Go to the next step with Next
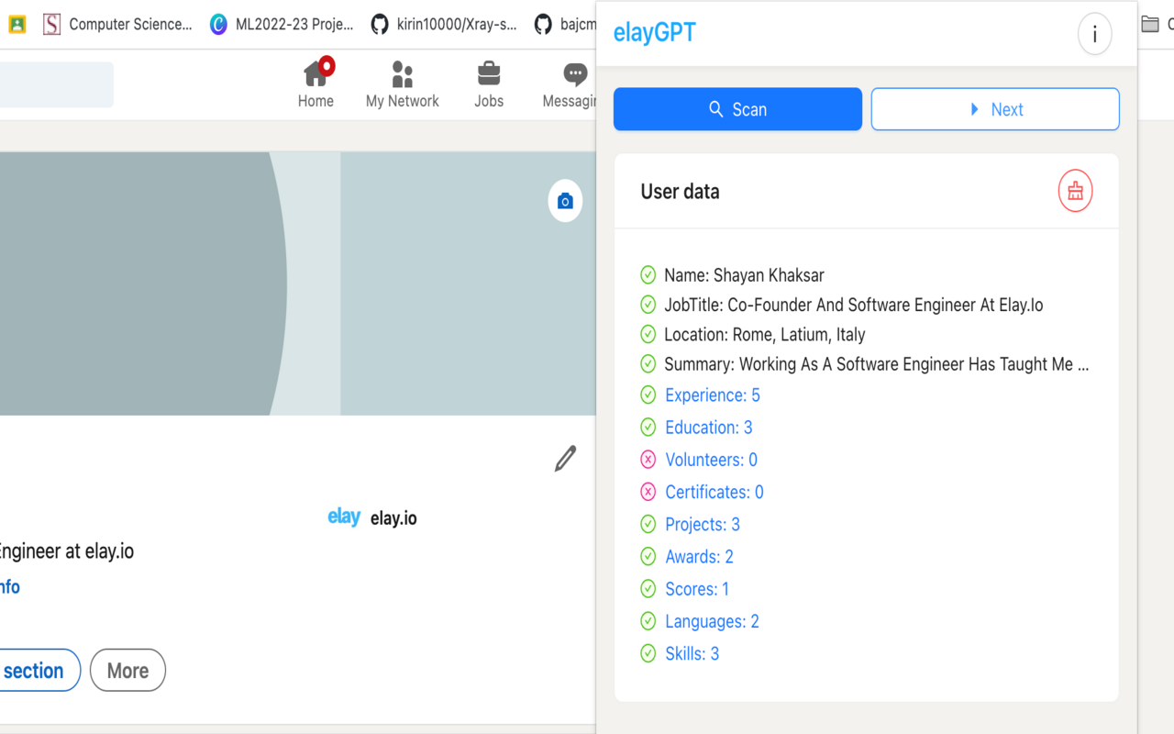Screen dimensions: 1174x734 coord(995,109)
